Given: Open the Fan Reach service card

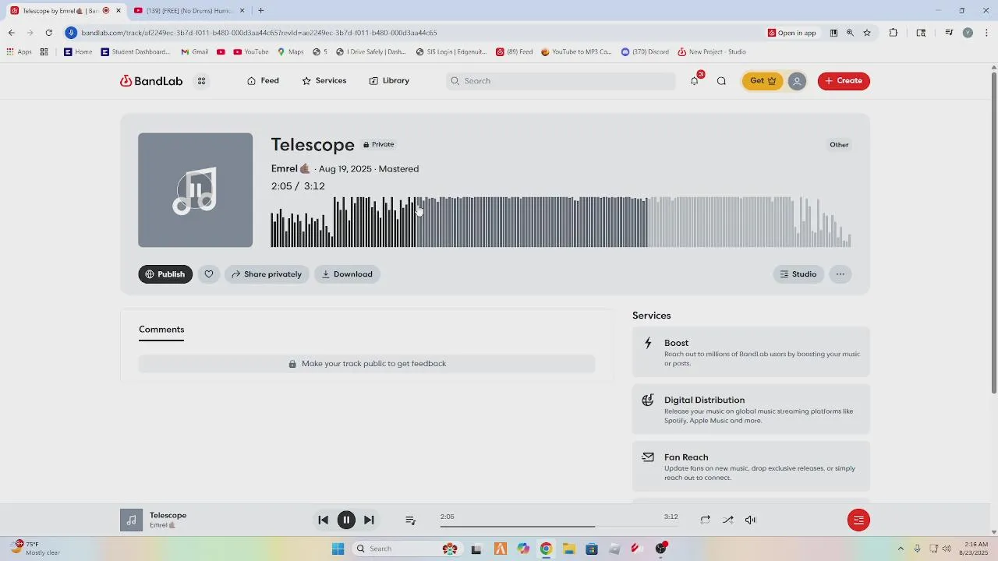Looking at the screenshot, I should (751, 467).
